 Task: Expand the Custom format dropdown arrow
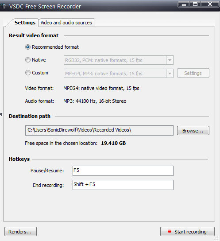pyautogui.click(x=170, y=74)
